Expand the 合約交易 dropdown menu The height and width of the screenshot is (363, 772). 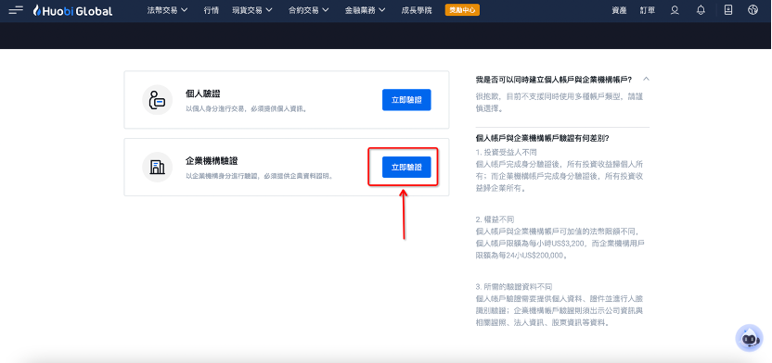[309, 10]
